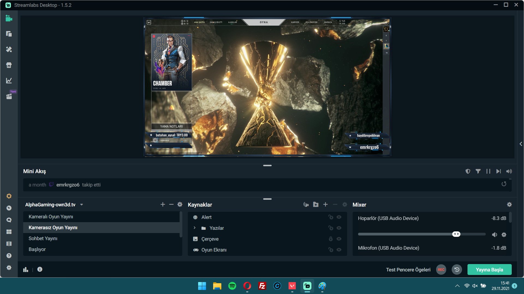Mute the Hoparlör speaker audio

495,235
